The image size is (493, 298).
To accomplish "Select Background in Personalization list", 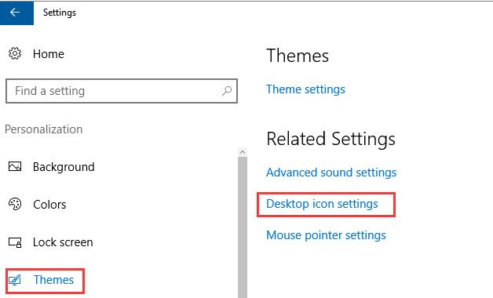I will point(64,167).
